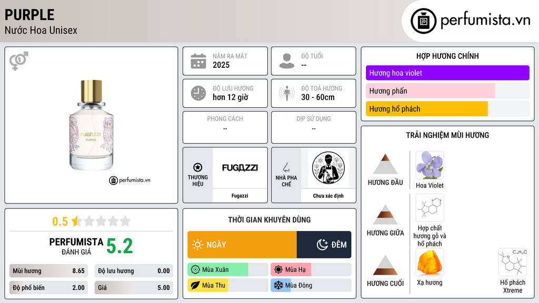The image size is (539, 303).
Task: Click the fifth grey rating star
Action: [x=125, y=221]
